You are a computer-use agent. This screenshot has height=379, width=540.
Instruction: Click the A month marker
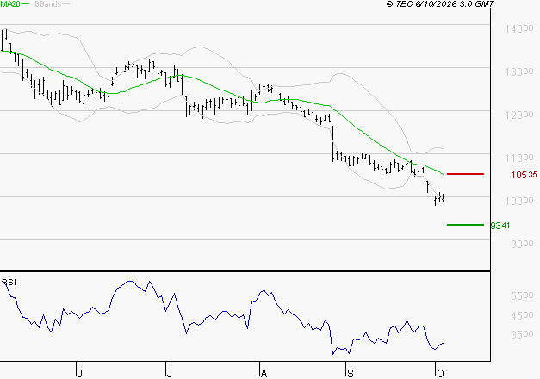264,374
